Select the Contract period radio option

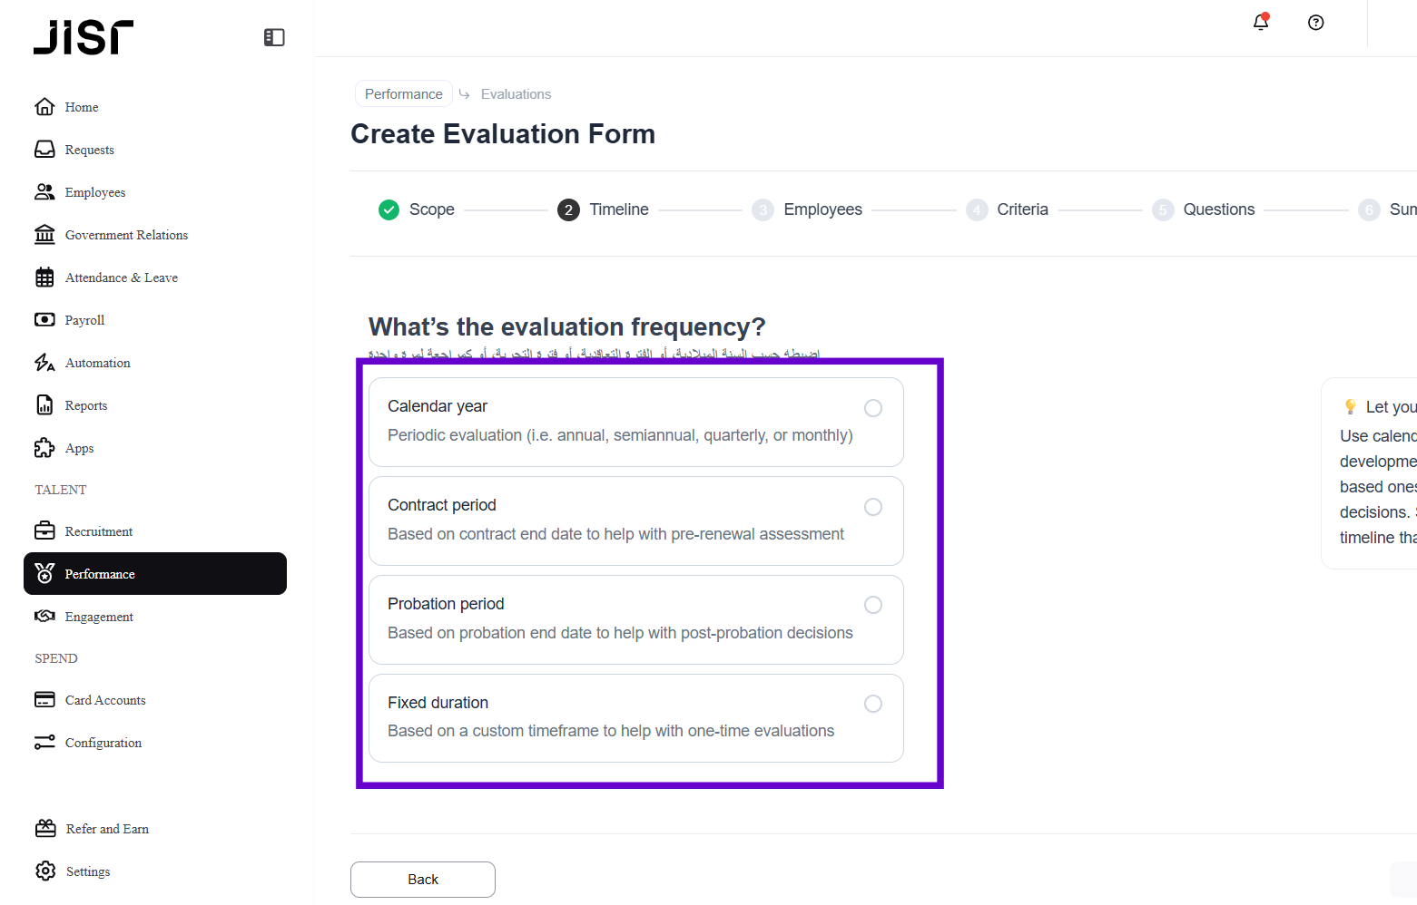click(872, 507)
